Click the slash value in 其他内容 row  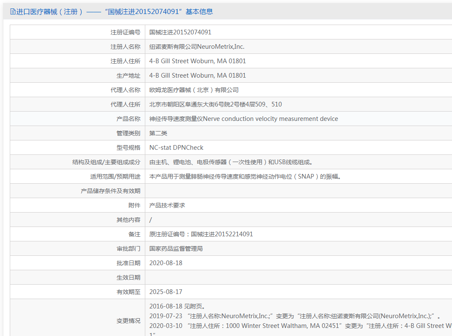click(150, 220)
